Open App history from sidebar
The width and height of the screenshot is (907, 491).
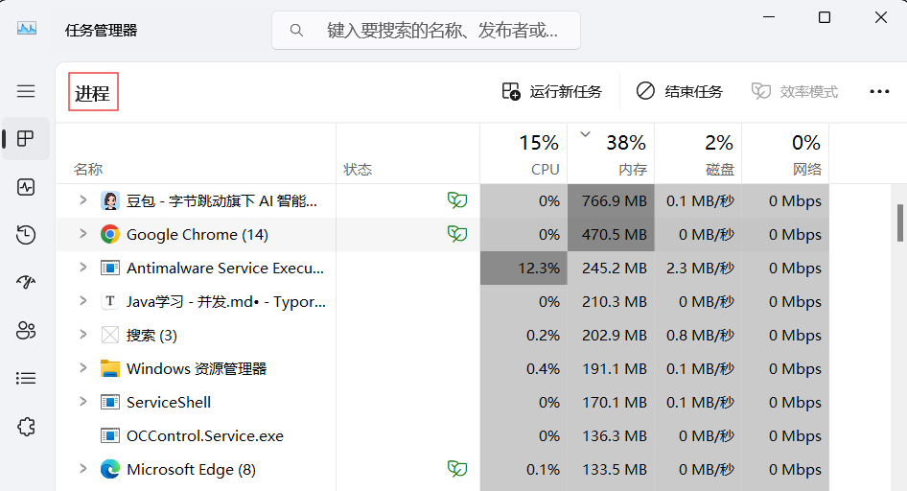pos(26,235)
